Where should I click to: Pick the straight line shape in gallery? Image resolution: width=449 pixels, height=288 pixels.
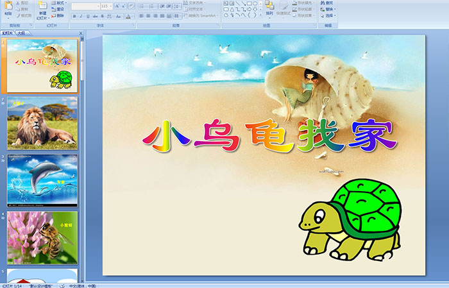pos(237,3)
